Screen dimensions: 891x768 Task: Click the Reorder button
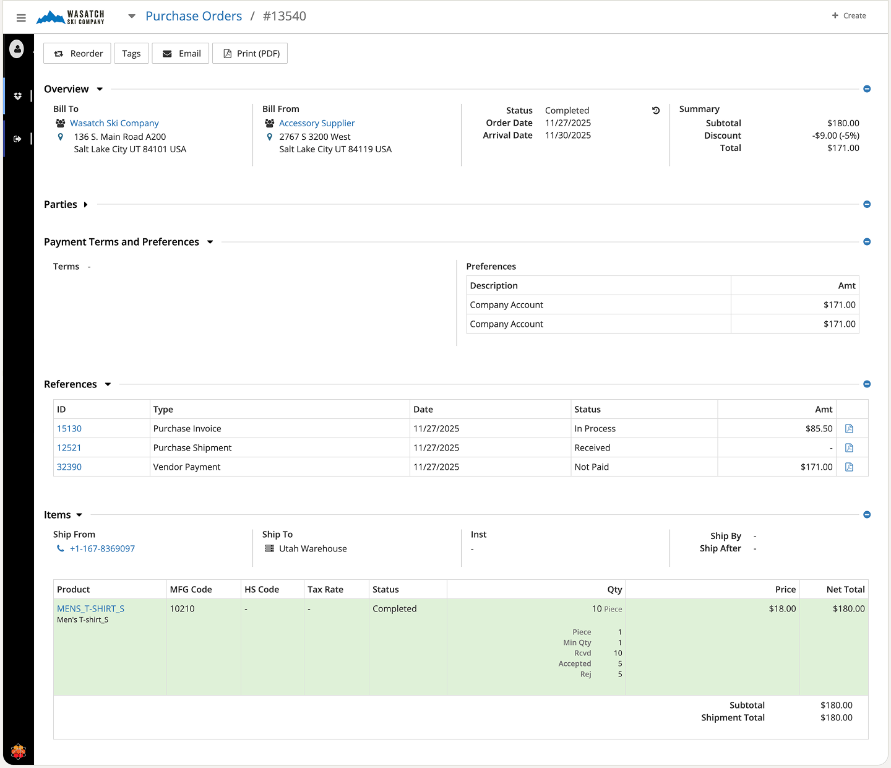77,54
